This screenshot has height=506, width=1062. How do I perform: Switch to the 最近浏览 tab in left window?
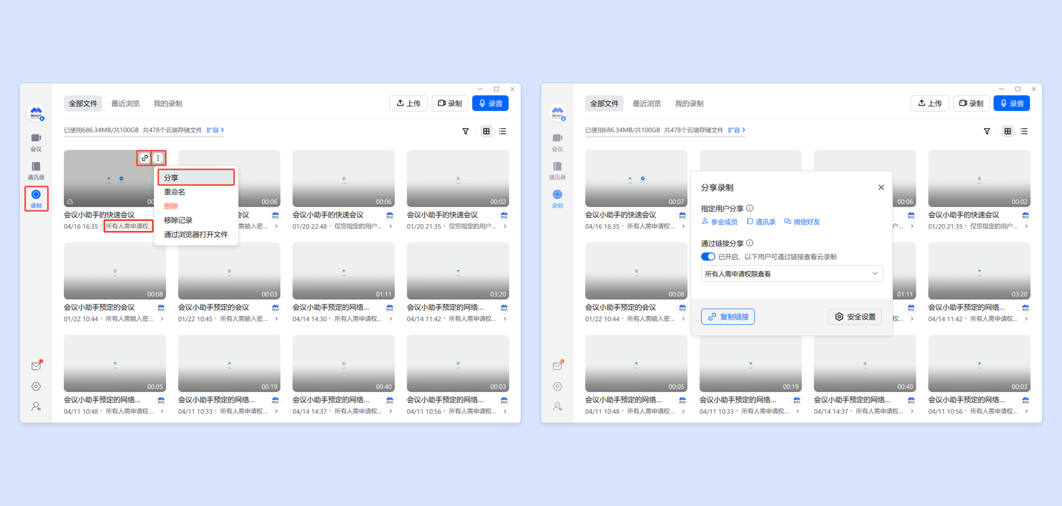[126, 104]
